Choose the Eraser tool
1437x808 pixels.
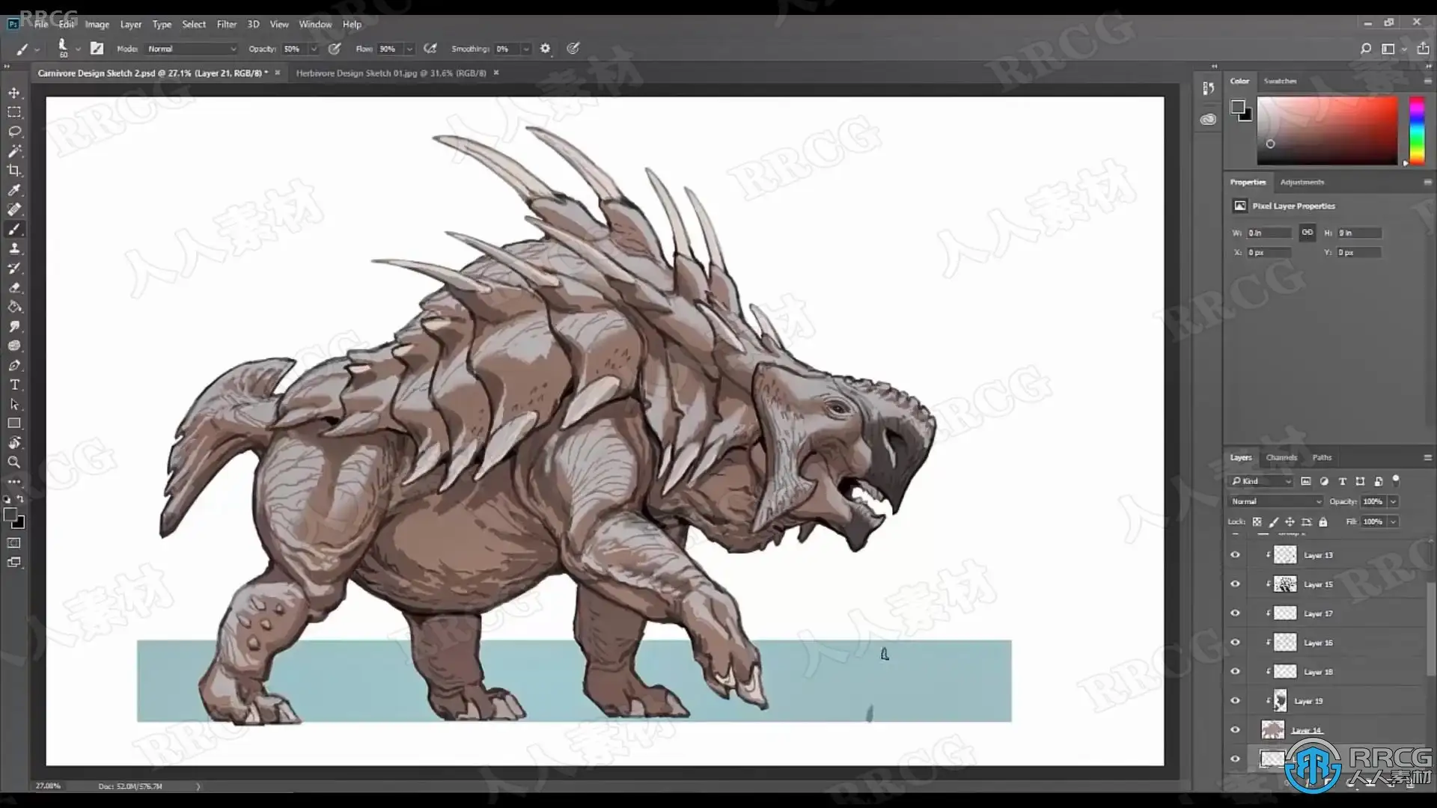coord(14,287)
